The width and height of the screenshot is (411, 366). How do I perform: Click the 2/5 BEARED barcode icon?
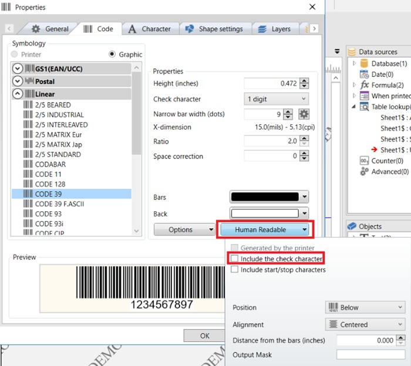click(x=28, y=105)
